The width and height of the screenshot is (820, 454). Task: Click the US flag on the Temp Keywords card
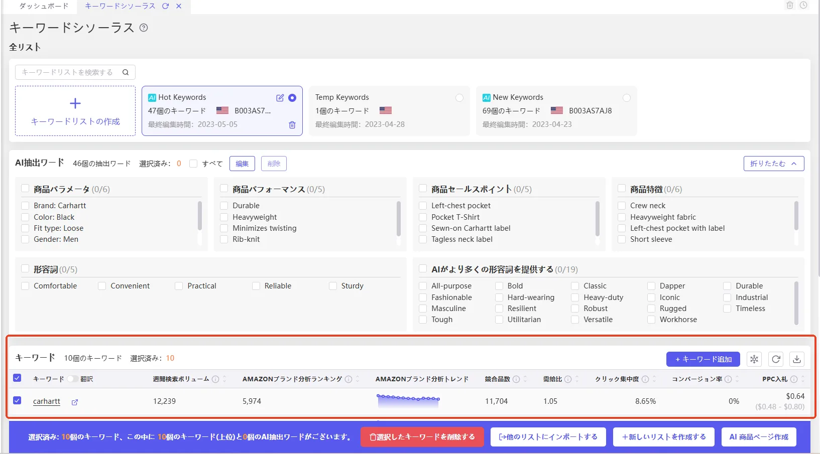pyautogui.click(x=386, y=110)
